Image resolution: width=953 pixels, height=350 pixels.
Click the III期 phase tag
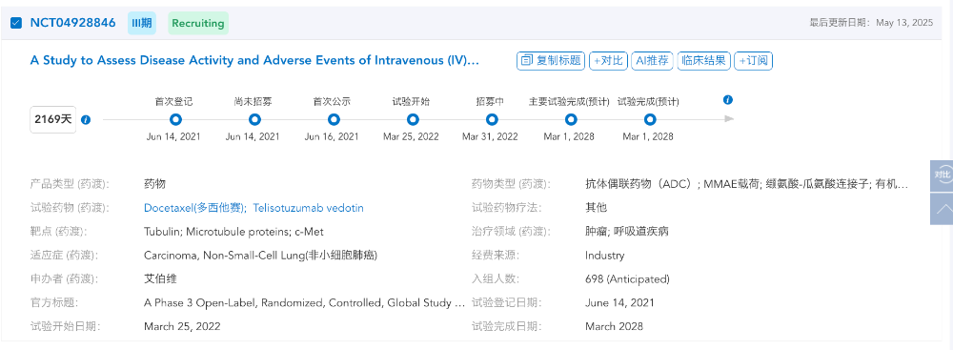[x=142, y=24]
